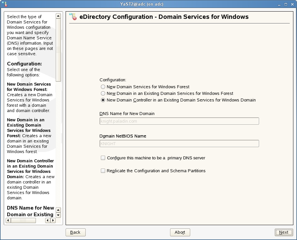297x240 pixels.
Task: Check Replicate the Configuration and Schema Partitions
Action: [103, 171]
